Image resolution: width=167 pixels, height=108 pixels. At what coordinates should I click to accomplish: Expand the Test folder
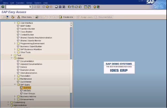[x=11, y=55]
